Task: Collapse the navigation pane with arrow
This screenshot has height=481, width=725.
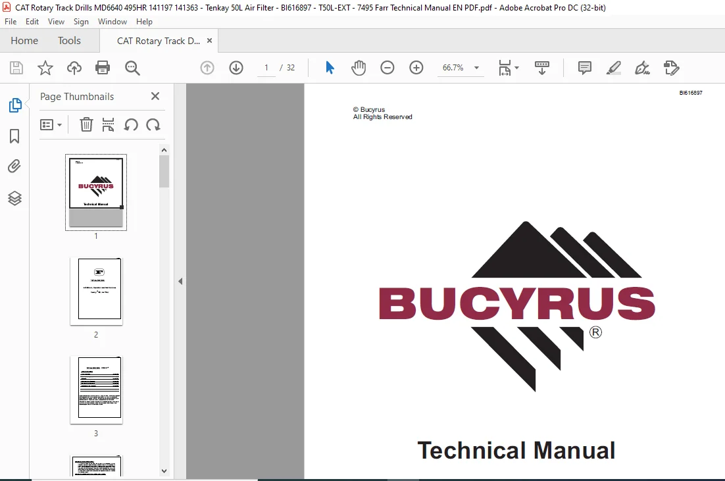Action: point(180,281)
